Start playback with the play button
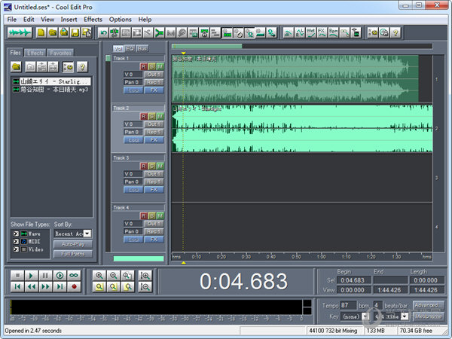Screen dimensions: 452x339 click(x=31, y=276)
